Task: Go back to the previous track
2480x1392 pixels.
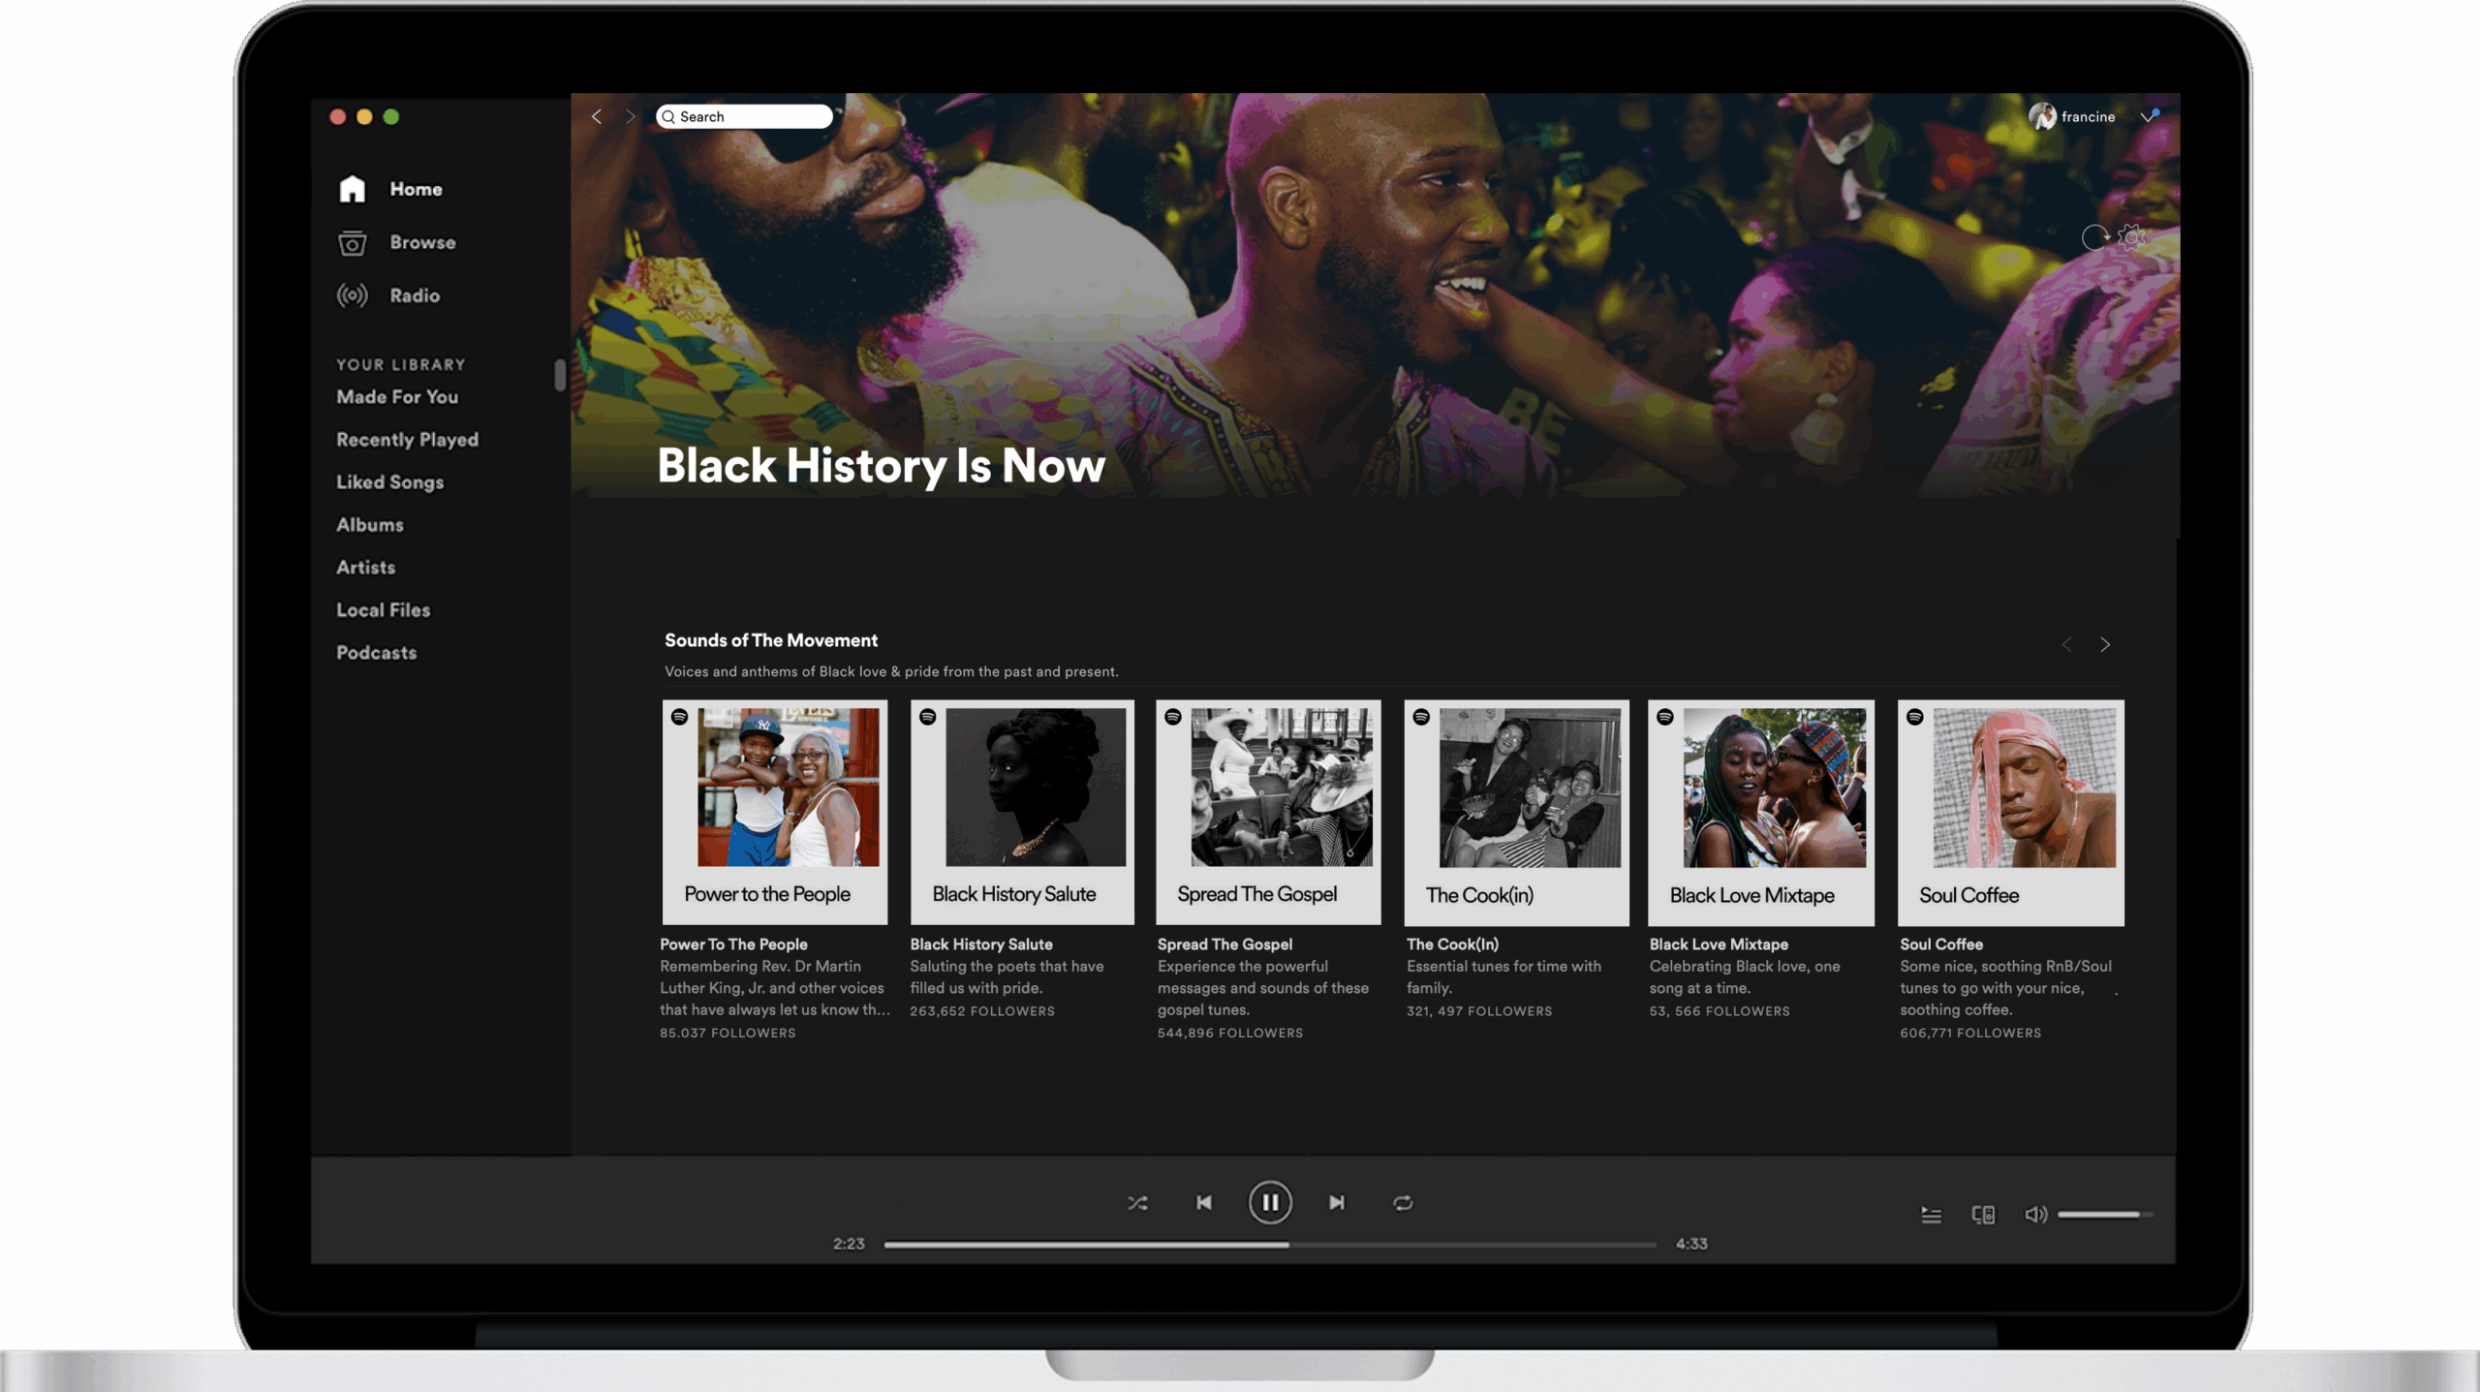Action: point(1204,1203)
